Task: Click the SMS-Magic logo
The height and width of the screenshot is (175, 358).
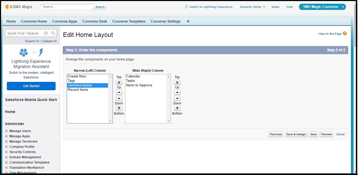Action: (x=19, y=7)
